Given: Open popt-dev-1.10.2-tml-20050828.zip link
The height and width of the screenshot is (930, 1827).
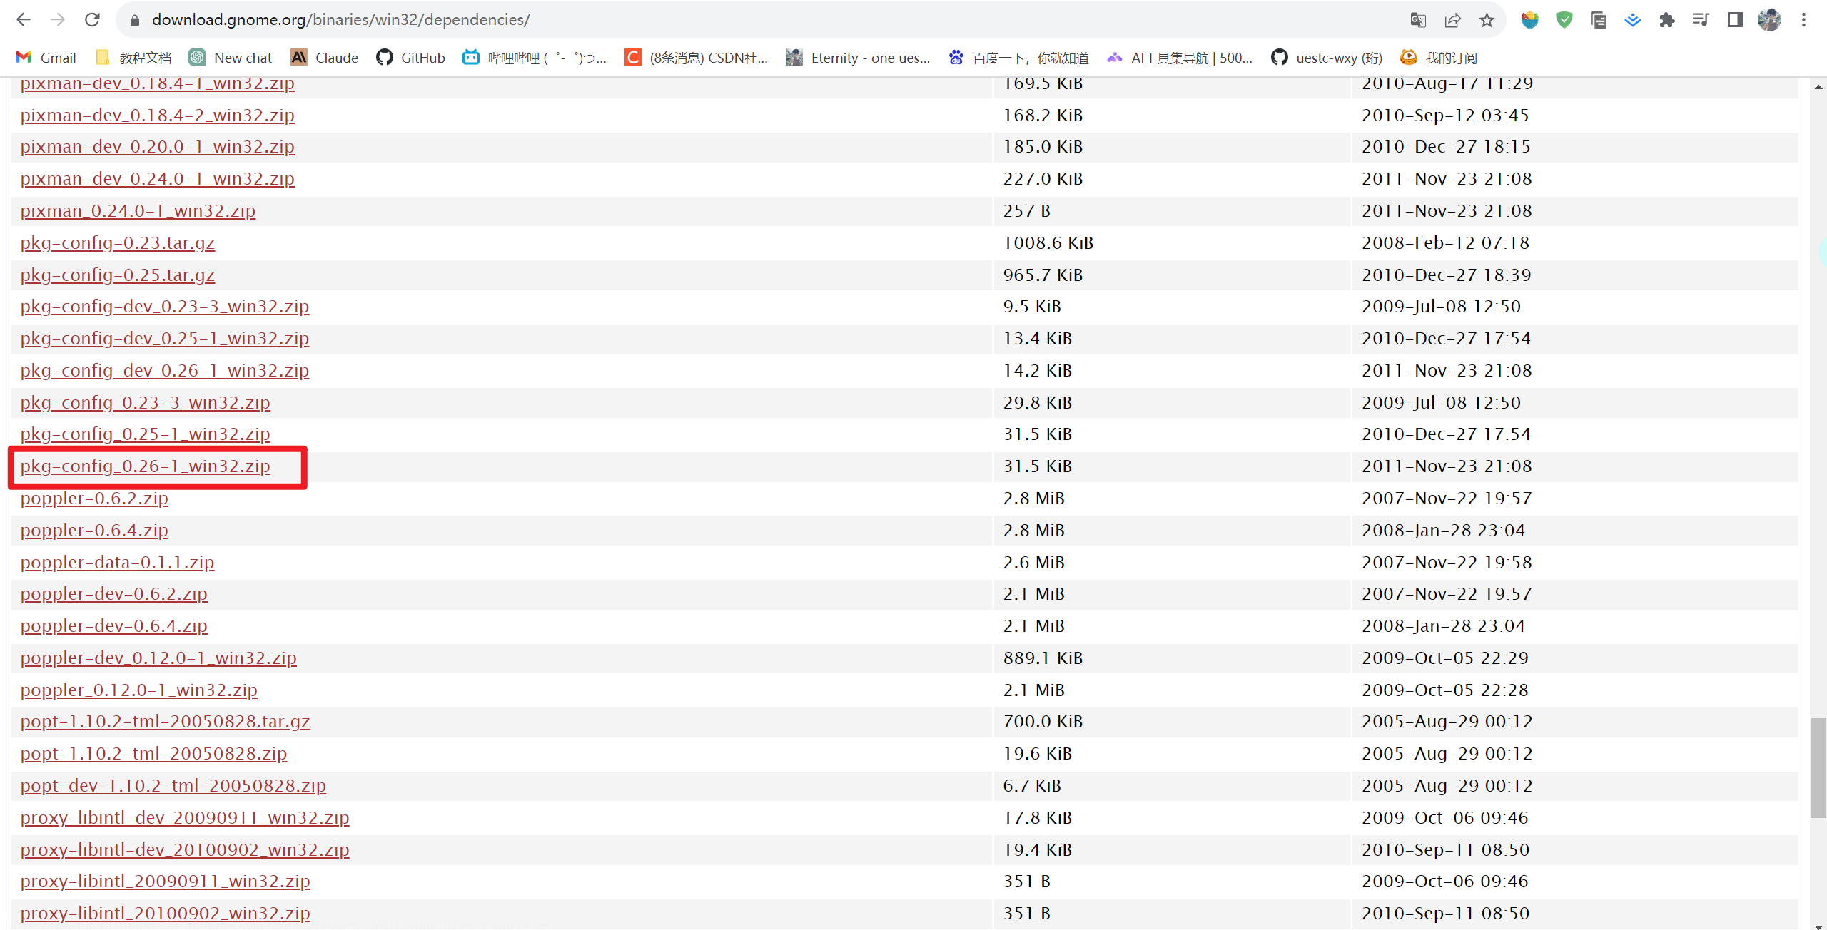Looking at the screenshot, I should click(x=173, y=786).
